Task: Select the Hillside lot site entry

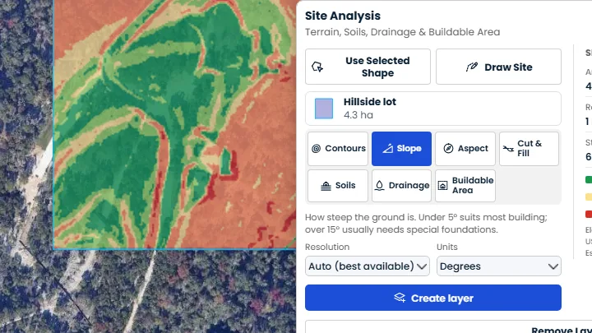Action: coord(433,109)
